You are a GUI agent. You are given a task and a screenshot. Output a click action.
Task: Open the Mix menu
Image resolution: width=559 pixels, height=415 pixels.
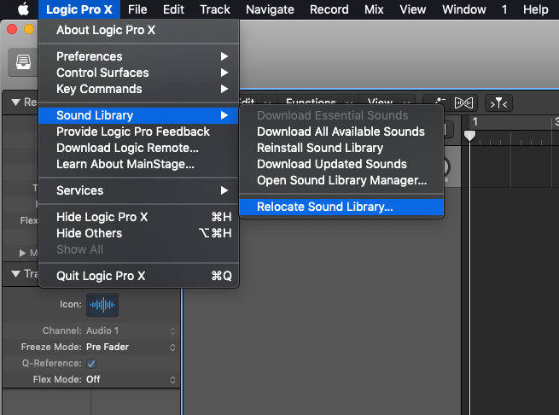point(374,9)
